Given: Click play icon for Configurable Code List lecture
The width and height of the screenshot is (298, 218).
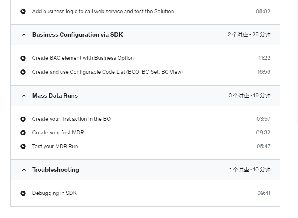Looking at the screenshot, I should click(23, 72).
